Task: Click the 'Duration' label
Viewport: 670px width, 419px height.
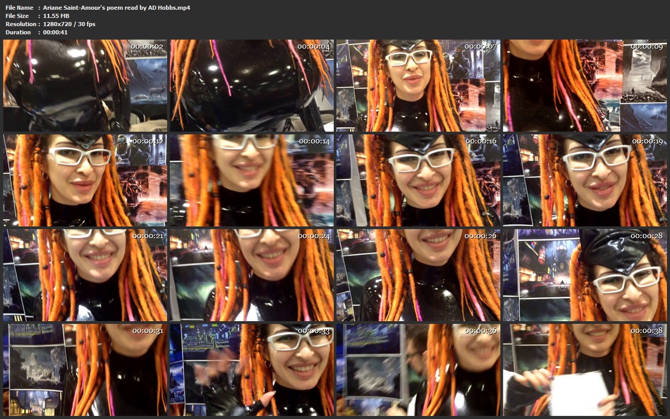Action: point(18,32)
